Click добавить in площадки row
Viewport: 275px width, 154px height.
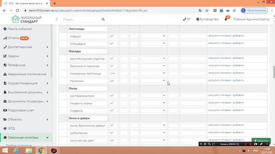click(238, 43)
